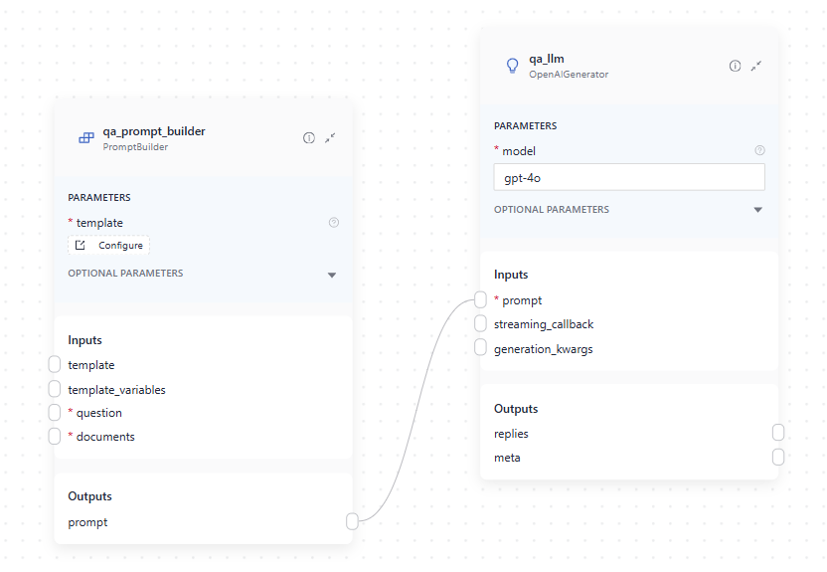This screenshot has height=572, width=827.
Task: Show help for model parameter
Action: pos(759,150)
